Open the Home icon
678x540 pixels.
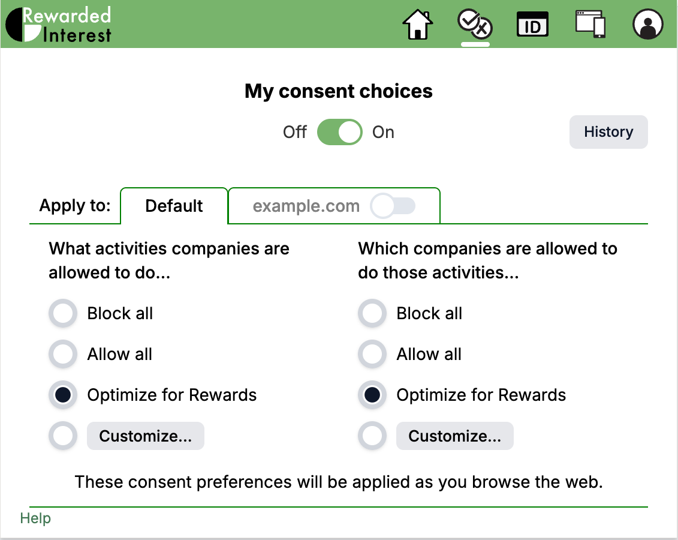coord(418,25)
